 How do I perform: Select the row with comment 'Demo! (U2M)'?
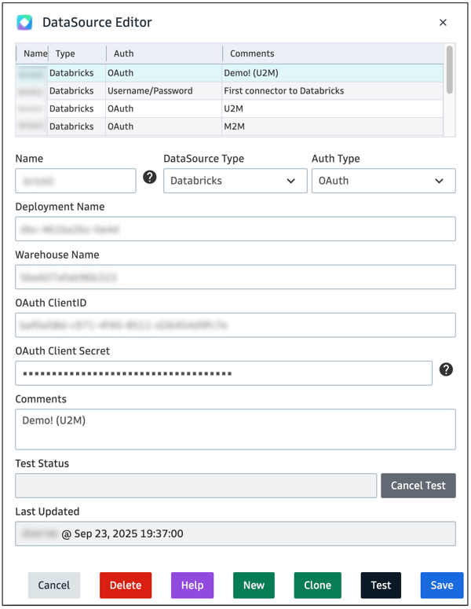point(251,73)
